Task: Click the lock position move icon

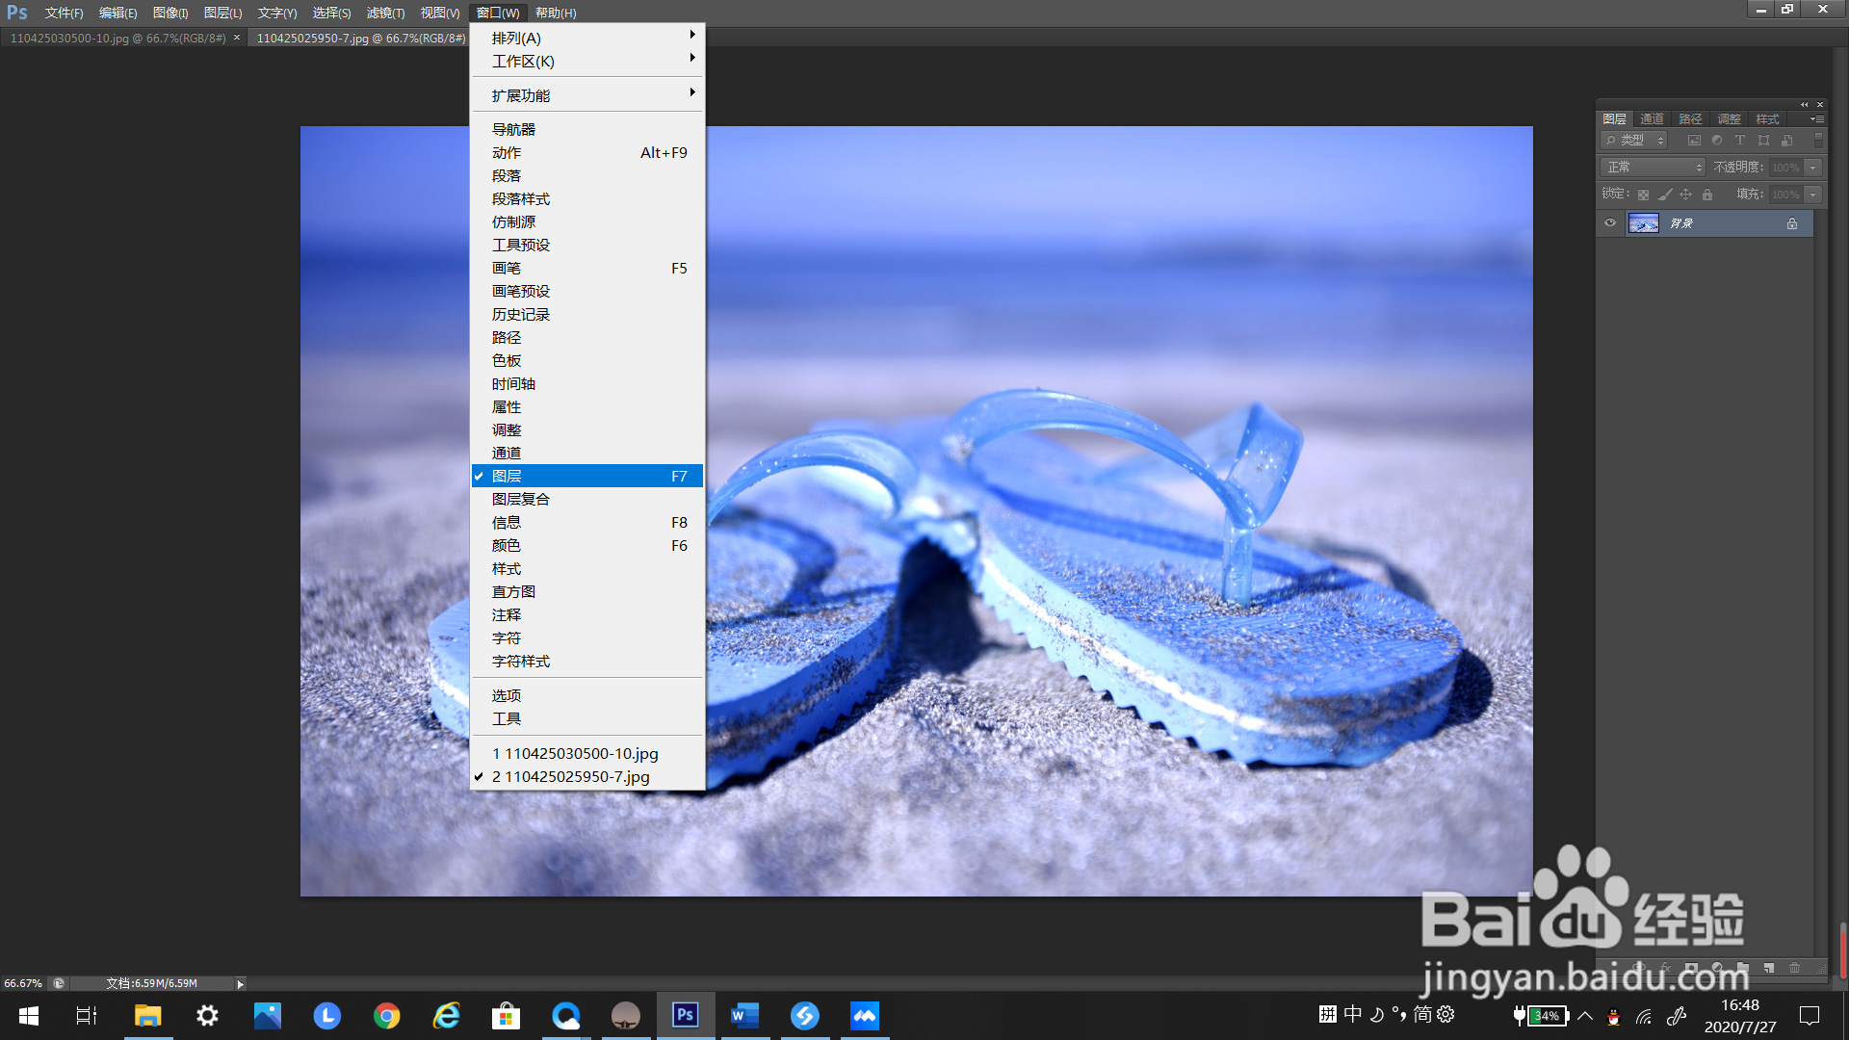Action: tap(1686, 195)
